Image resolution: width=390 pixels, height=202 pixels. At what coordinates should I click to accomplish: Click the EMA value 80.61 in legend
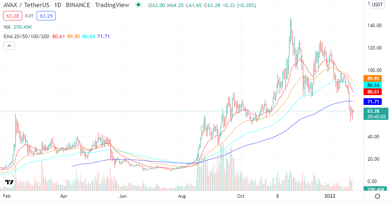point(58,37)
